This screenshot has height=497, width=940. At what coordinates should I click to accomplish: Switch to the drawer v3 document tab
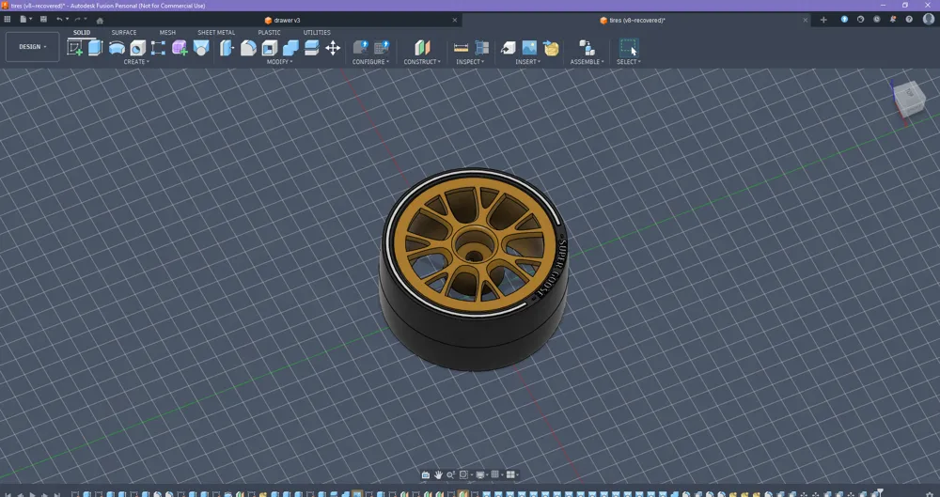click(282, 21)
